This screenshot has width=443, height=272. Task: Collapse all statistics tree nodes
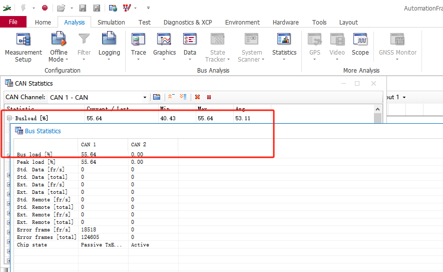pos(171,97)
